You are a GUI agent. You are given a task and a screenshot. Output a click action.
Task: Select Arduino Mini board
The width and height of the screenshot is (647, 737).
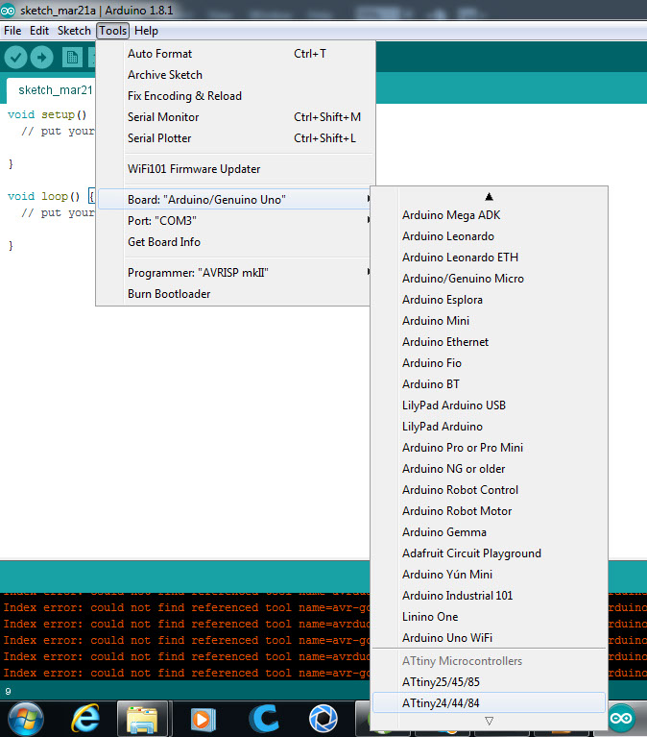489,321
